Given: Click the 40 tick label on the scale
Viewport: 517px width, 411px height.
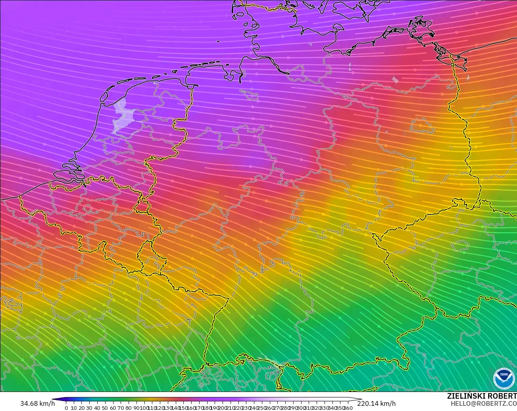Looking at the screenshot, I should (x=97, y=408).
